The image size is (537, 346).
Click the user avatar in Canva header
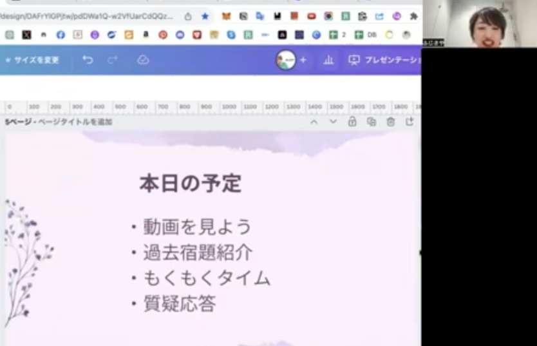(285, 60)
